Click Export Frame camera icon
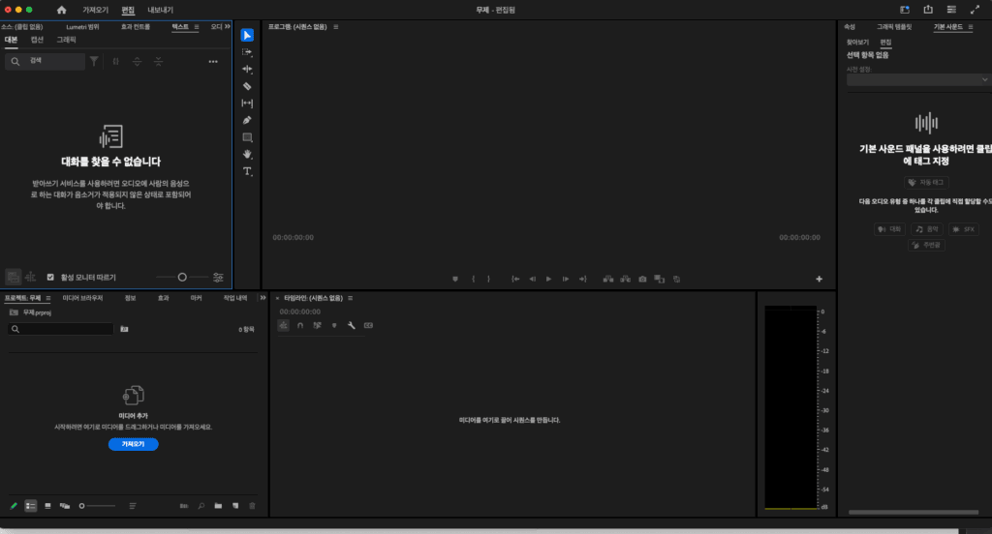 [x=642, y=279]
